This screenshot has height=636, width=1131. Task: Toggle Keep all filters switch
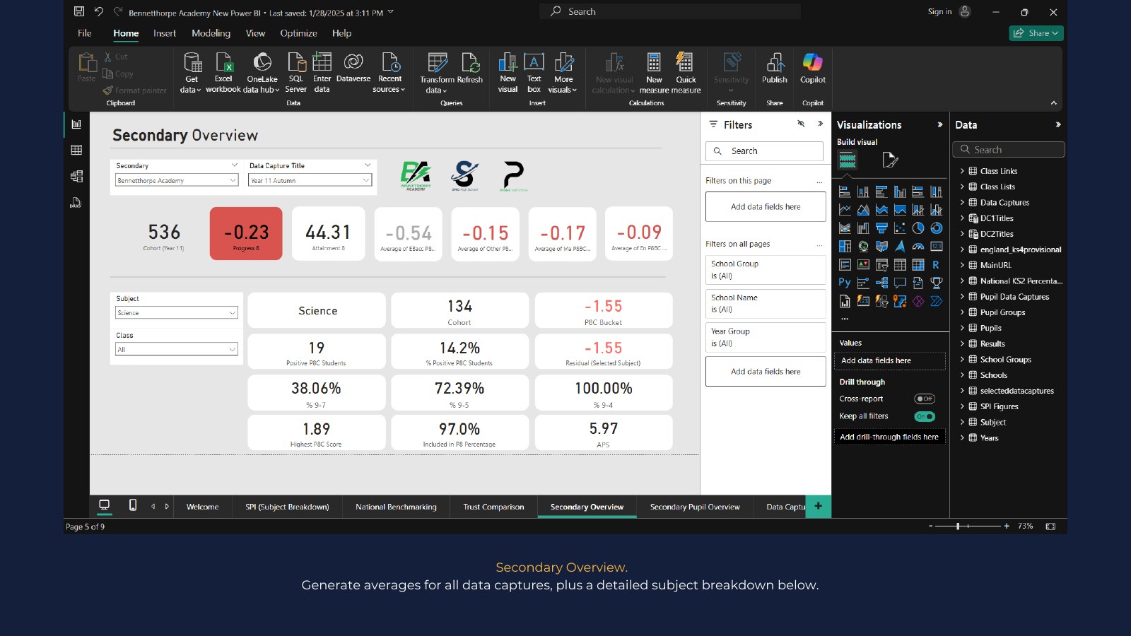[925, 416]
